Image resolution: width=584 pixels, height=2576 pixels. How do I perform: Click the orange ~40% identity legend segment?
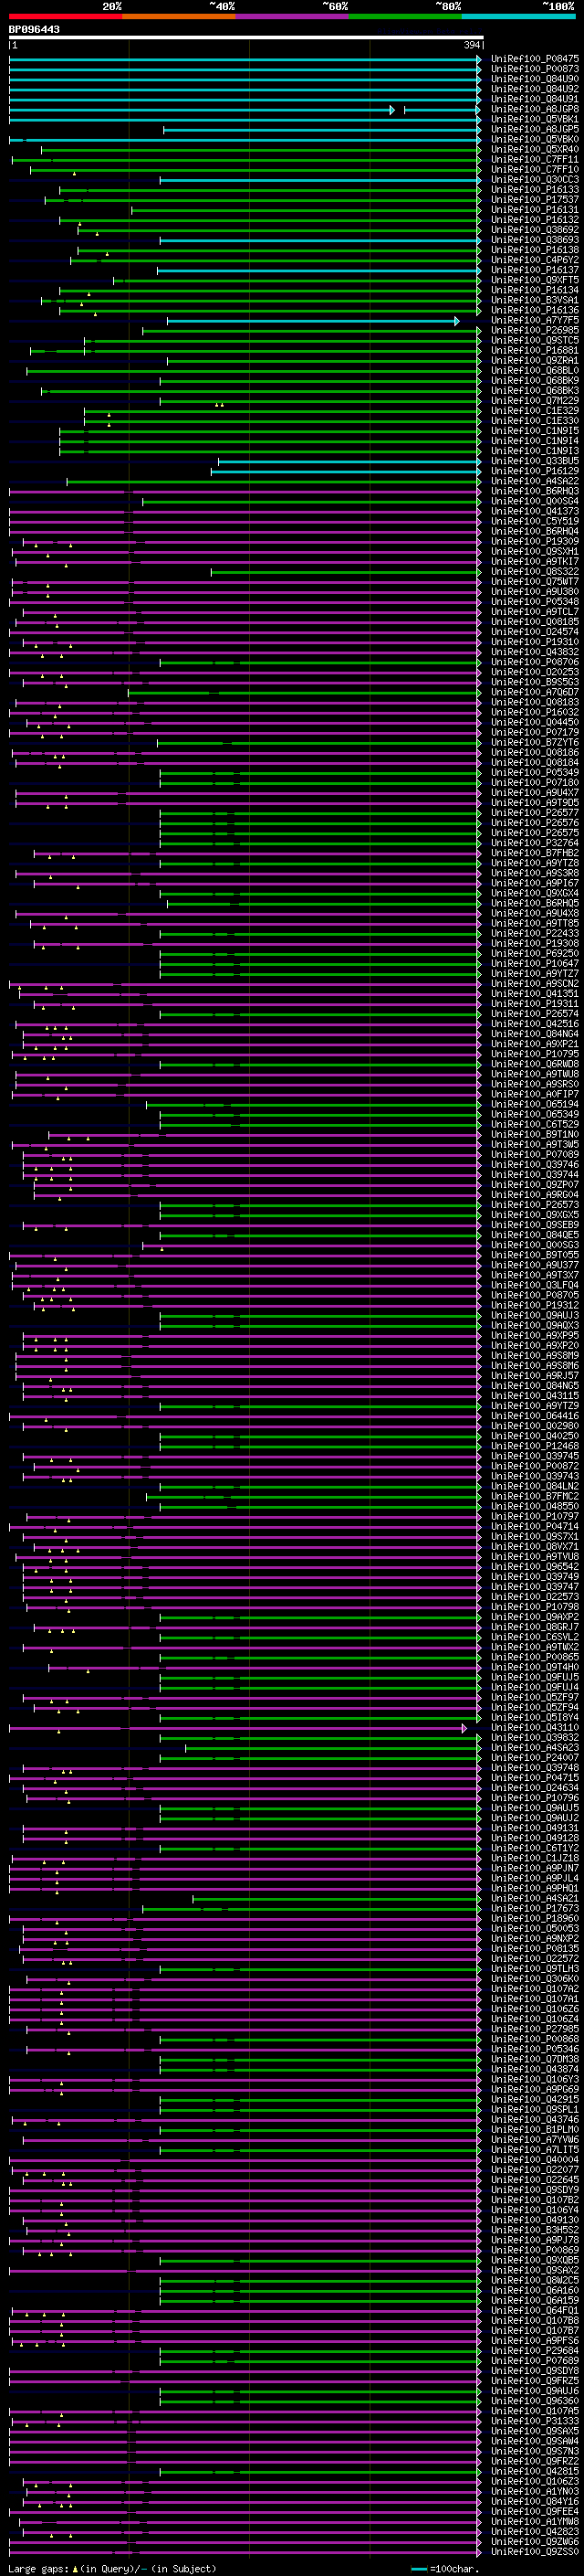click(179, 16)
